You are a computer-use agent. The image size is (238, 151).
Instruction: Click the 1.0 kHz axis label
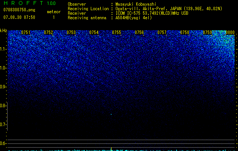3,68
